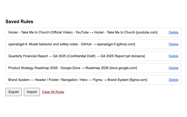
Task: Select the Q4 2025 Report rule row
Action: (76, 56)
